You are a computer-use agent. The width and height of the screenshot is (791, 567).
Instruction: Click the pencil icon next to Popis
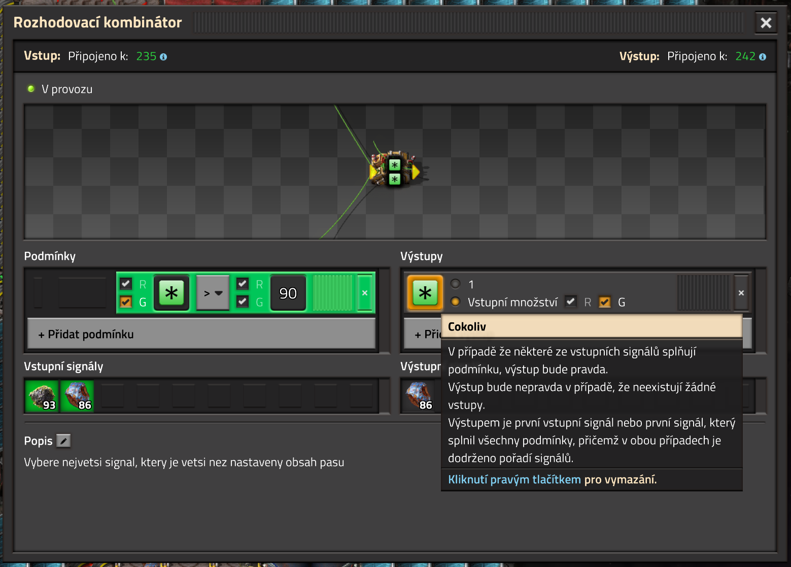[63, 441]
